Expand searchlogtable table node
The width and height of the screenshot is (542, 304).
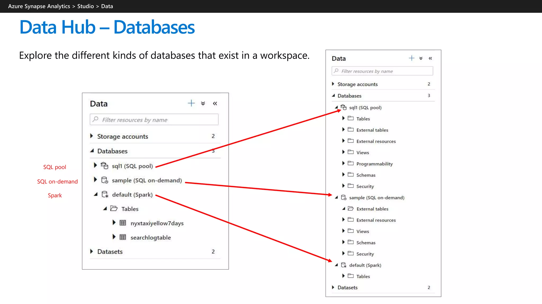click(x=114, y=237)
